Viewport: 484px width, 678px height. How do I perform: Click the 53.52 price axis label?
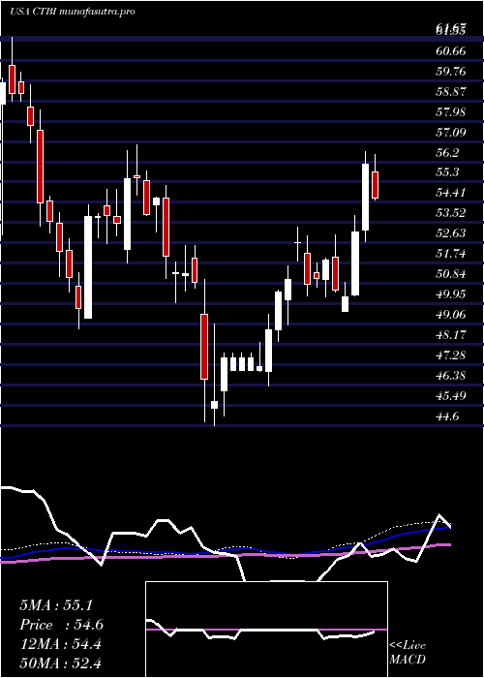pyautogui.click(x=451, y=213)
